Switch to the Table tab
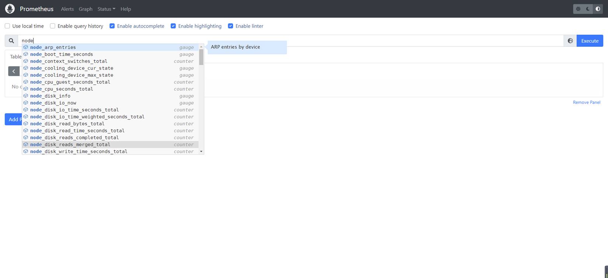This screenshot has width=608, height=278. tap(15, 57)
